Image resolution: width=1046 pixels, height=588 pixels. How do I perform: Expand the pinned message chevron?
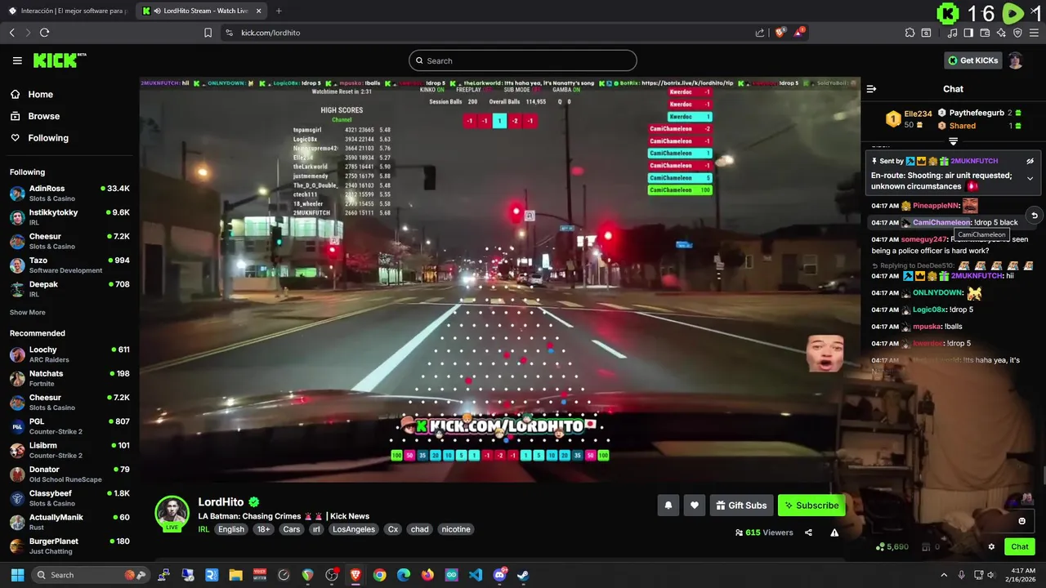pos(1030,178)
